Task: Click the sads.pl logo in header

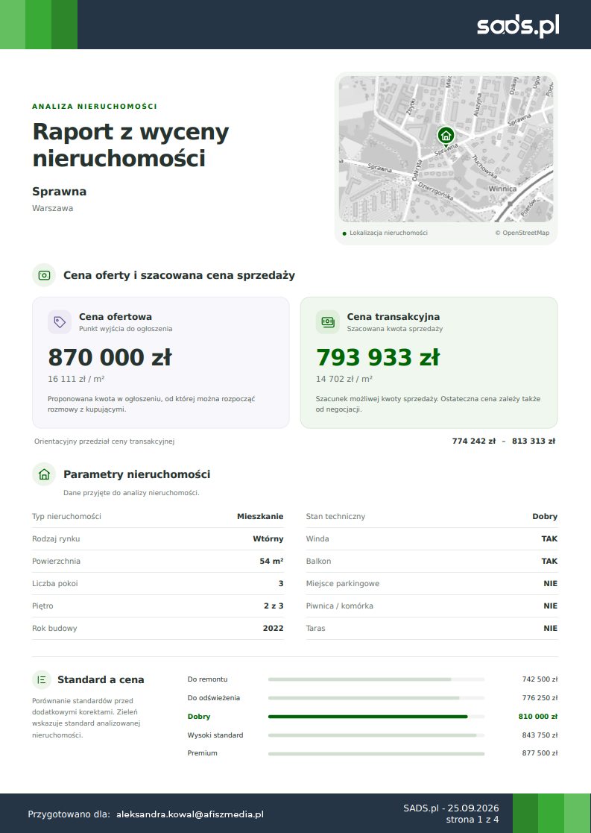Action: click(x=518, y=25)
